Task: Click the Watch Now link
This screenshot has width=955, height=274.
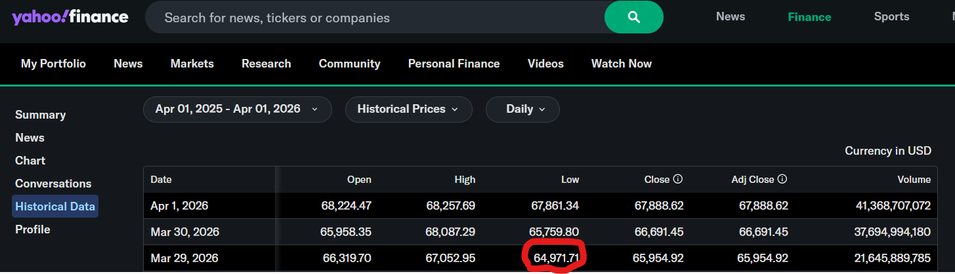Action: click(621, 64)
